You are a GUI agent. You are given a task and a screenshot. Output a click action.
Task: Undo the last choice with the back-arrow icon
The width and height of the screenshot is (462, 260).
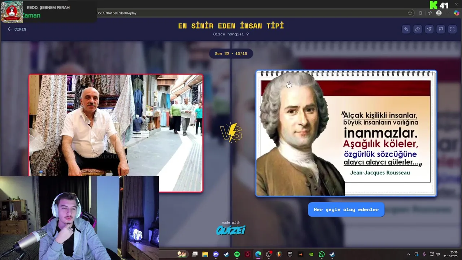click(x=406, y=29)
